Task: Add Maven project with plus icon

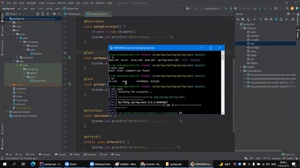Action: point(255,19)
